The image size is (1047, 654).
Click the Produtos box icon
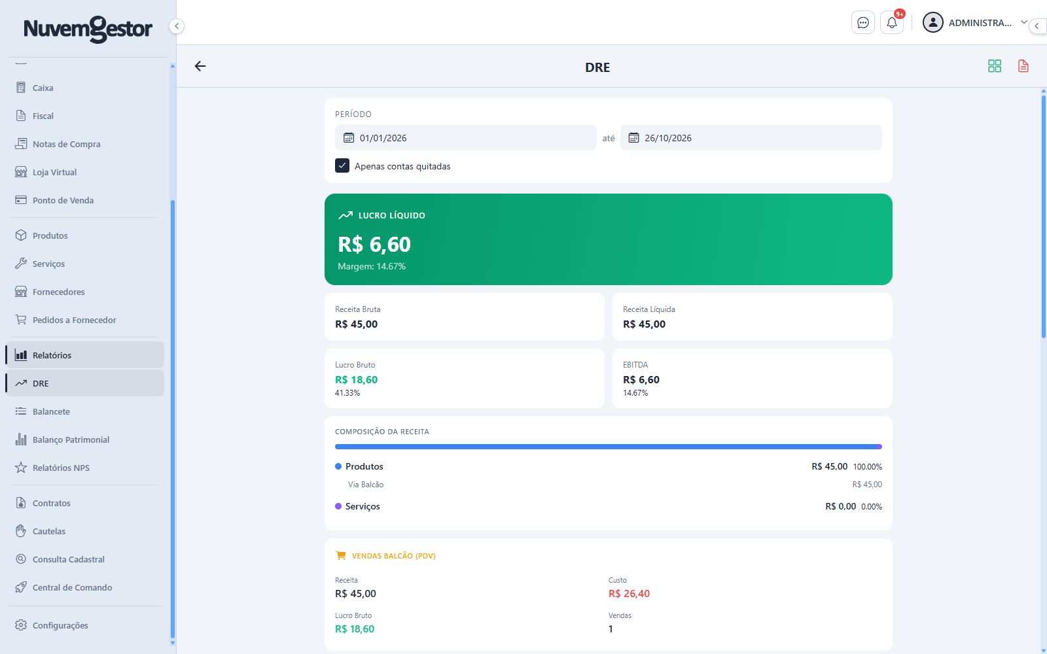tap(21, 235)
